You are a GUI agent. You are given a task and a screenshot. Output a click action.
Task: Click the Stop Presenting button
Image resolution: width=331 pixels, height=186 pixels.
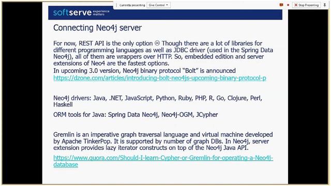point(306,5)
